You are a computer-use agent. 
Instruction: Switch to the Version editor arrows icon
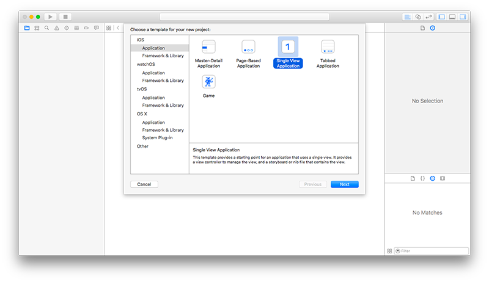tap(429, 17)
